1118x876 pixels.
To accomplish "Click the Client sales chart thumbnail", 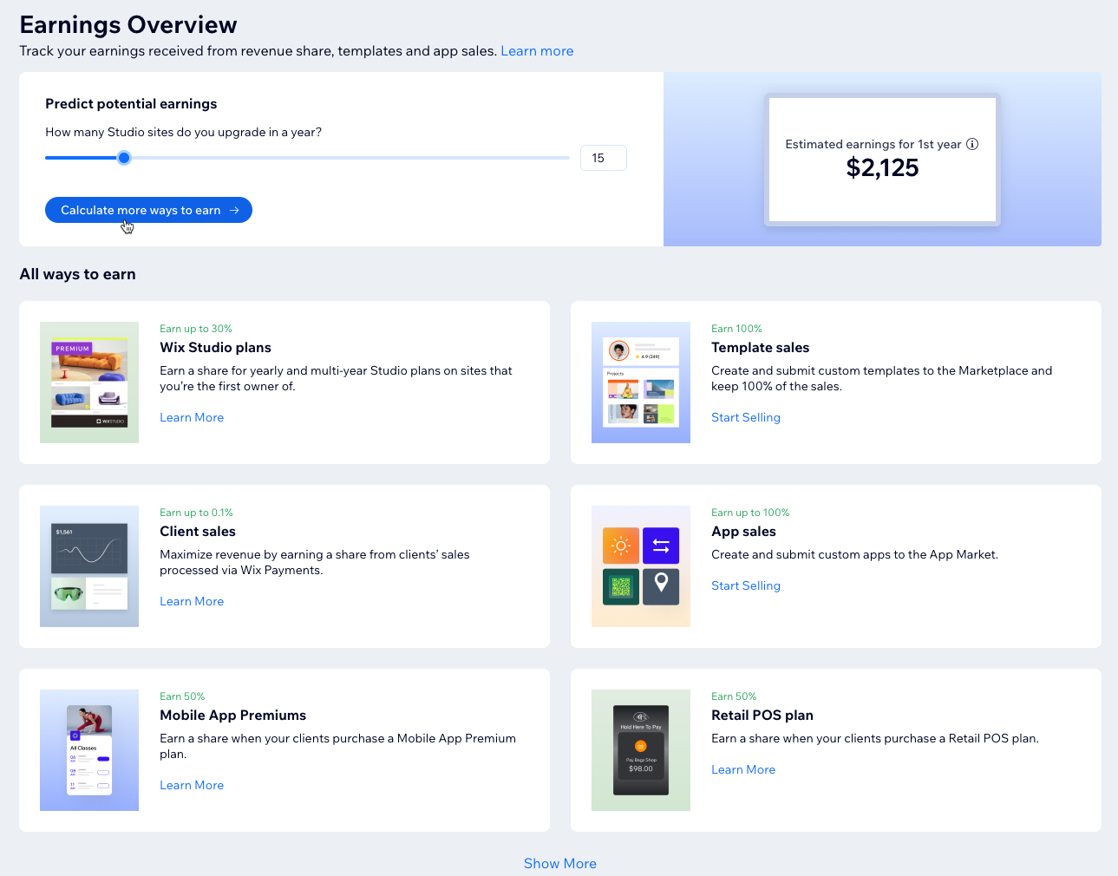I will pyautogui.click(x=89, y=566).
